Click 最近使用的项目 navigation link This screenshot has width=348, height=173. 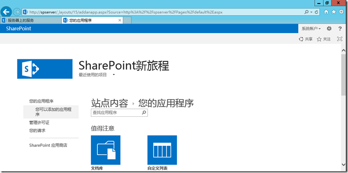(93, 75)
